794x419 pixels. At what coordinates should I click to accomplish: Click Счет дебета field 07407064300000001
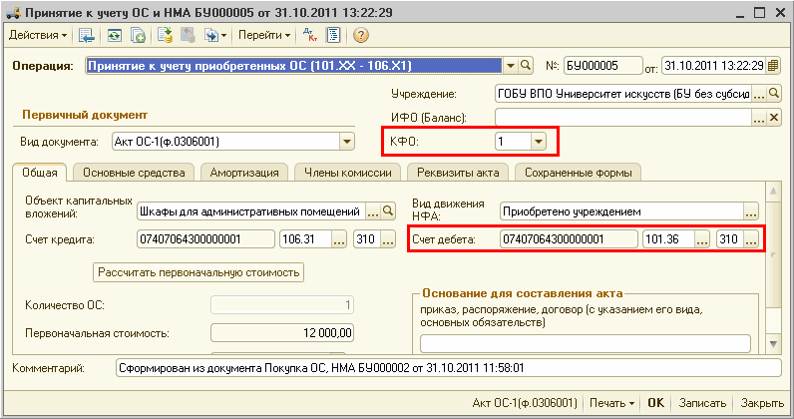pos(569,239)
